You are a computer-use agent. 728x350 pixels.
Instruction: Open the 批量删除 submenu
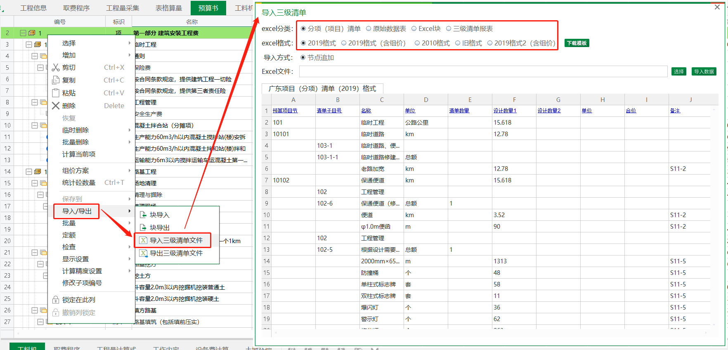point(91,142)
